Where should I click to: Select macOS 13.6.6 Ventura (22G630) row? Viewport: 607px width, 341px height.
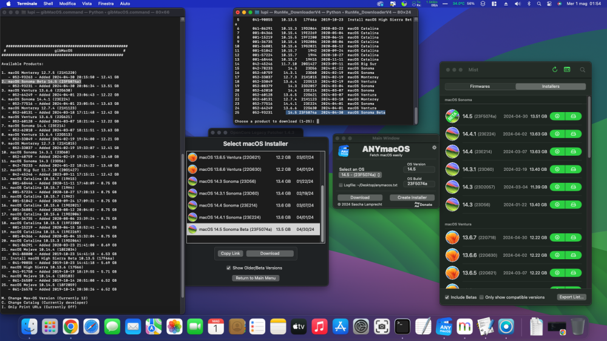click(254, 169)
